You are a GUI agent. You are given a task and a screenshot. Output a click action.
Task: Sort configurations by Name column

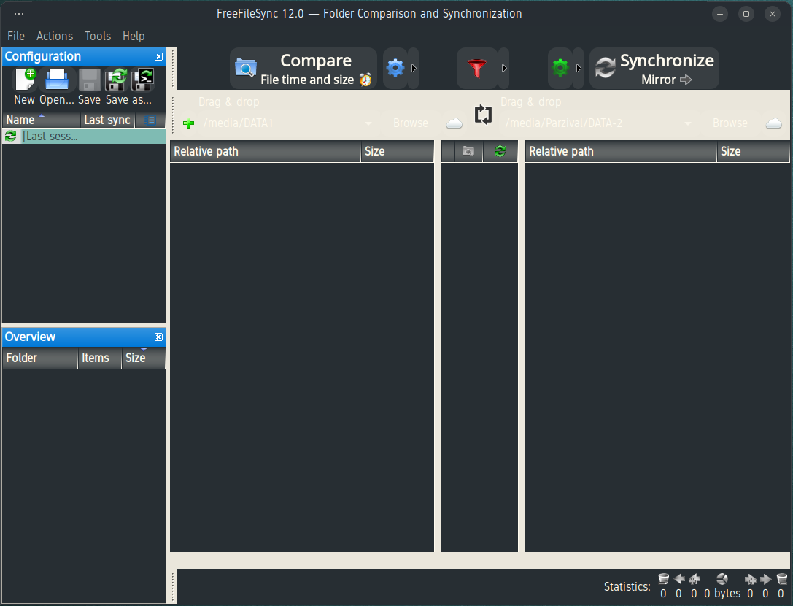(x=41, y=120)
